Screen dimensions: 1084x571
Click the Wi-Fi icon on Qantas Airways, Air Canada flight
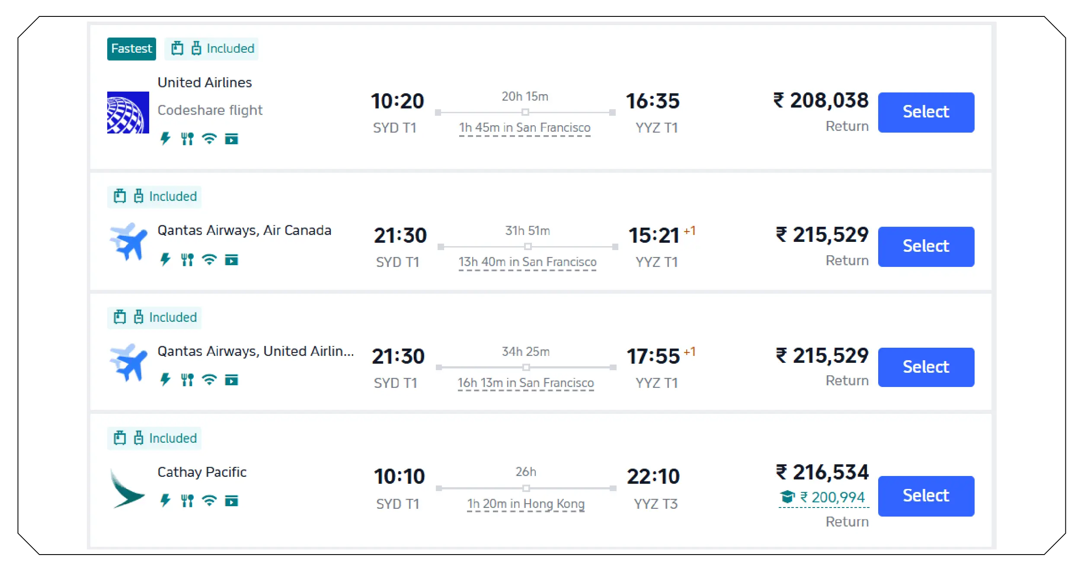pos(209,260)
